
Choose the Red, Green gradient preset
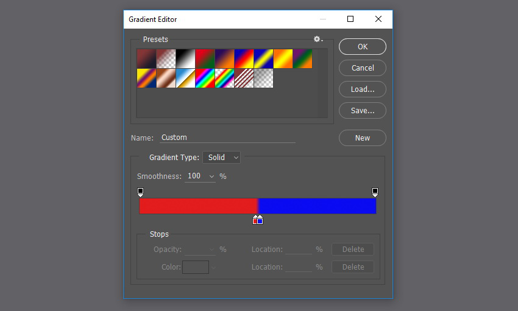coord(205,58)
